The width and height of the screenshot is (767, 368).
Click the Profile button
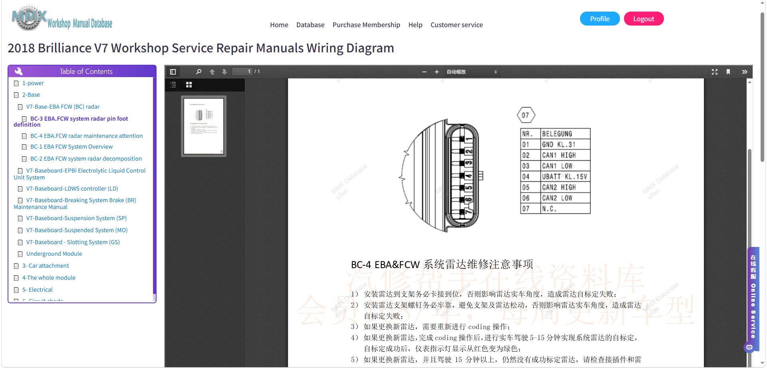600,19
